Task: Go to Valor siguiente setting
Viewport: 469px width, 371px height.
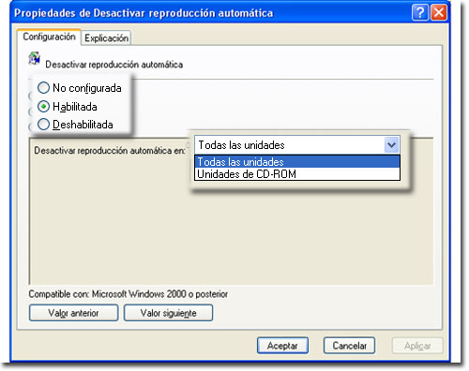Action: (x=168, y=313)
